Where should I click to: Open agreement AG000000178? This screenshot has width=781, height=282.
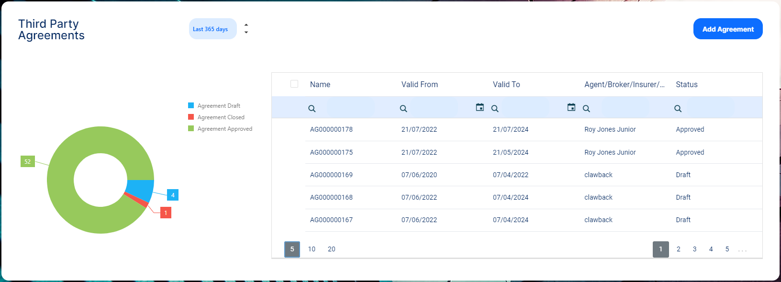(331, 129)
